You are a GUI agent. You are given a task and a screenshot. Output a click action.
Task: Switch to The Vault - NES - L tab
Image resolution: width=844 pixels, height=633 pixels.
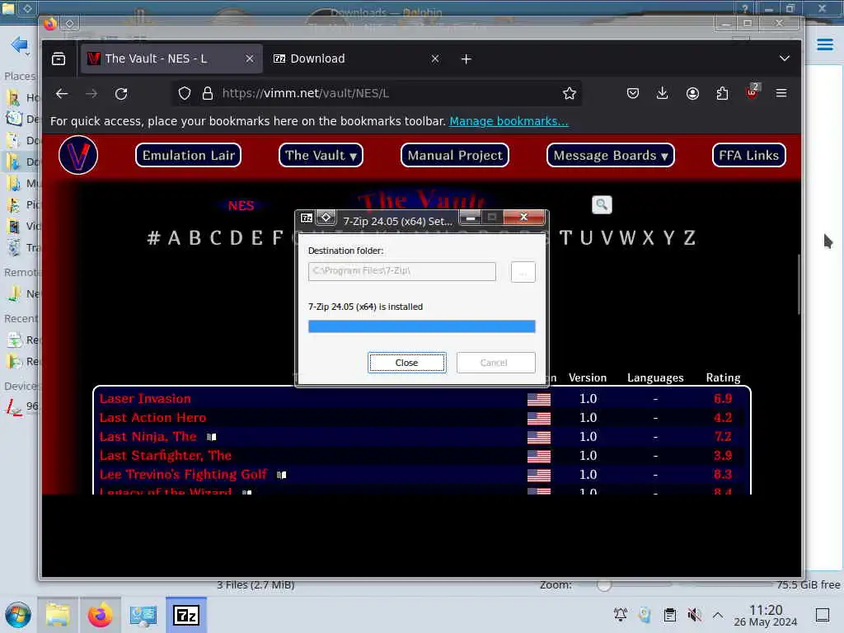click(171, 59)
